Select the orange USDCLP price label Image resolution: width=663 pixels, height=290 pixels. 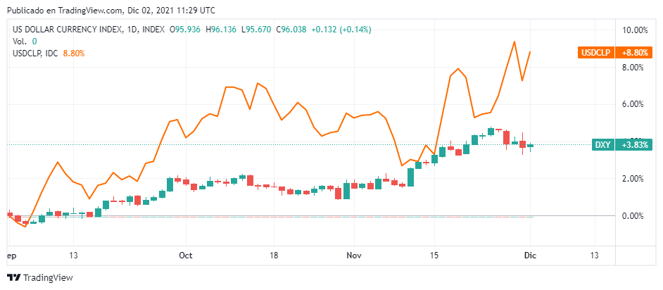[596, 53]
